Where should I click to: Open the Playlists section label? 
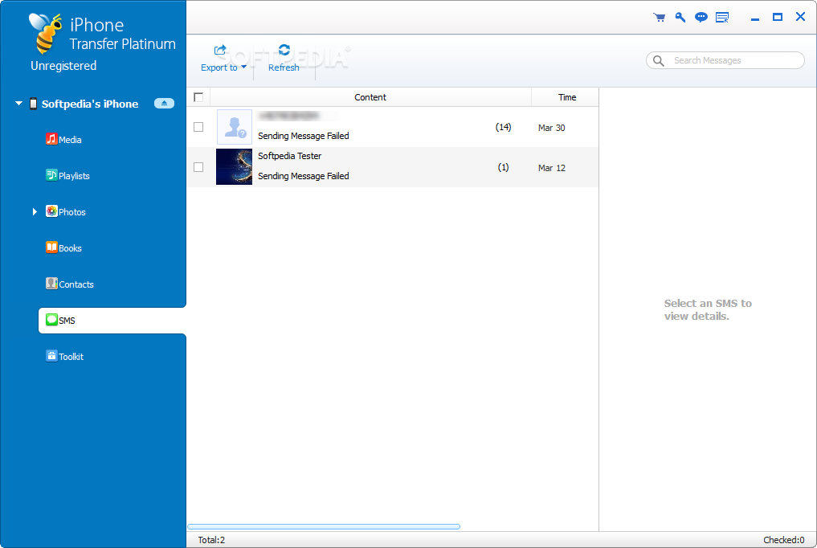(x=74, y=176)
